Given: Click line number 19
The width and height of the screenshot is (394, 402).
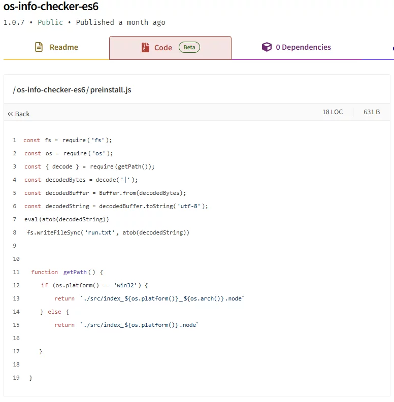Looking at the screenshot, I should [x=16, y=378].
